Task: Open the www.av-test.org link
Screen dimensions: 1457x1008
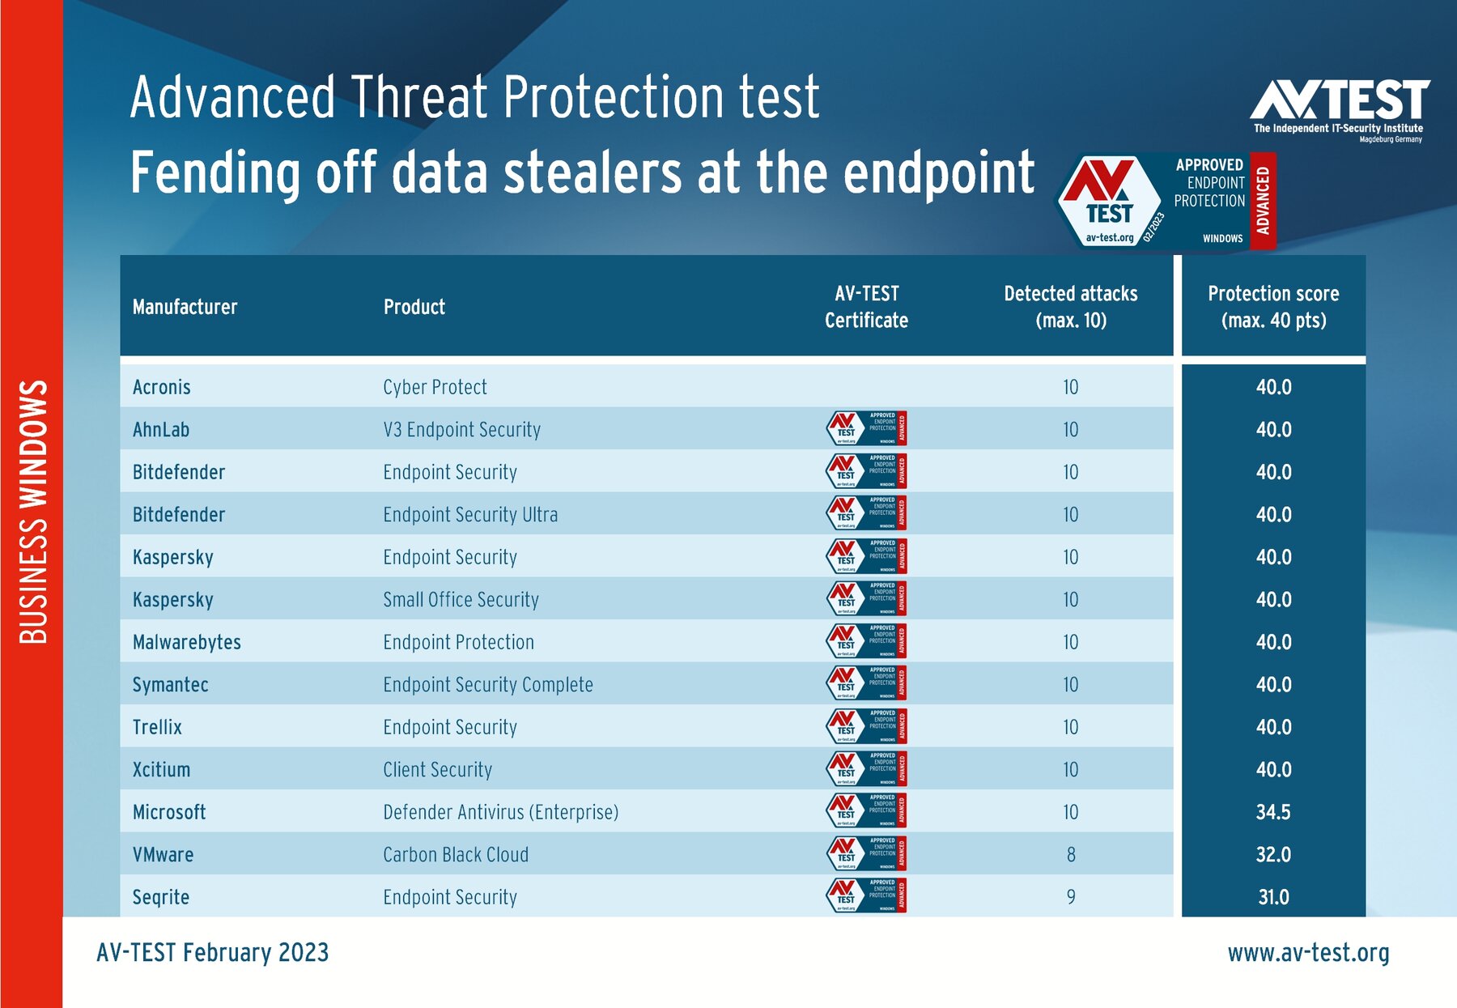Action: [x=1308, y=953]
